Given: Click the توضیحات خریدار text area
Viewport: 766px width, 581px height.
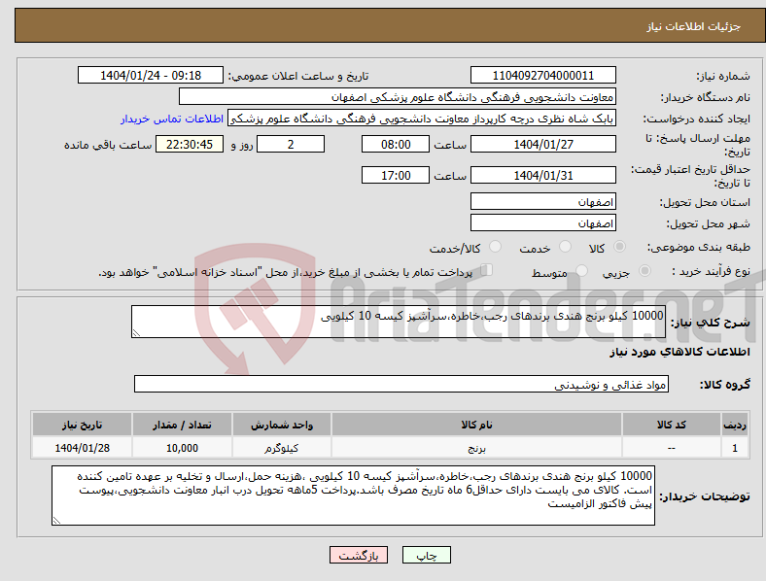Looking at the screenshot, I should (353, 496).
